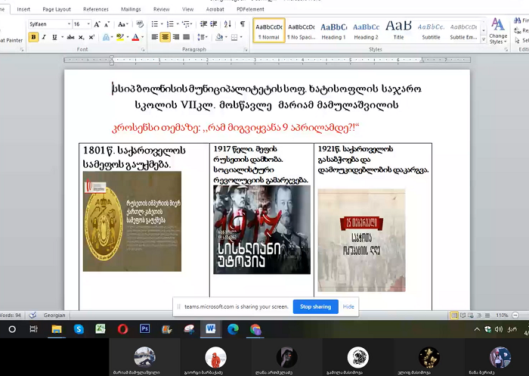
Task: Toggle Print Layout view in status bar
Action: point(454,315)
